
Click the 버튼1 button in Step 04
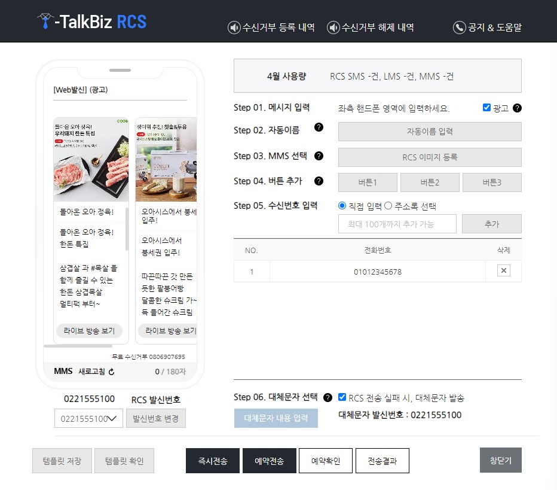(x=367, y=182)
